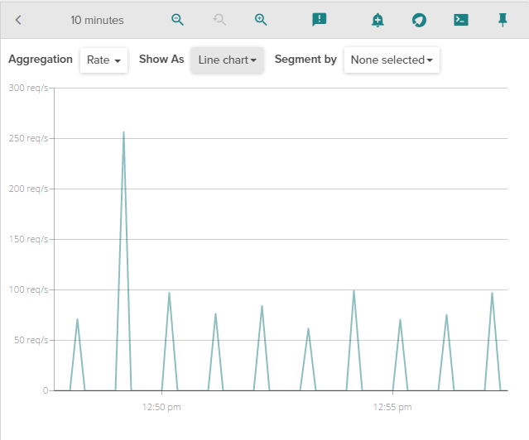Click the Aggregation label
The width and height of the screenshot is (529, 440).
pyautogui.click(x=41, y=60)
